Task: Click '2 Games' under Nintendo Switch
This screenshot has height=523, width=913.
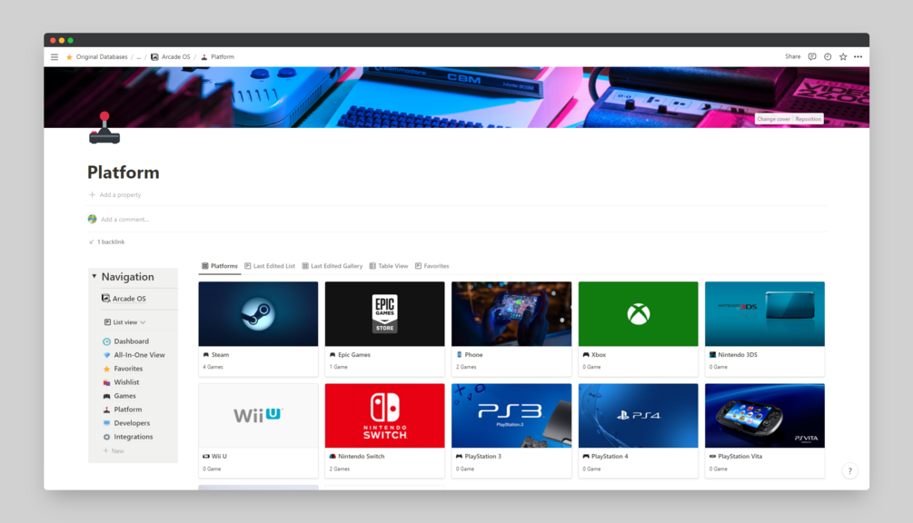Action: pyautogui.click(x=340, y=469)
